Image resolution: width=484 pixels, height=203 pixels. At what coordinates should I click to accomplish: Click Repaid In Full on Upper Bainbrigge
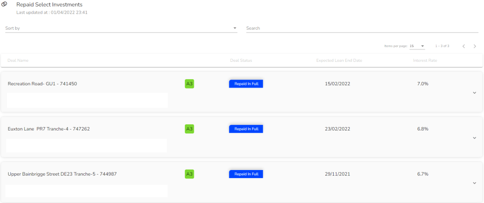coord(246,174)
